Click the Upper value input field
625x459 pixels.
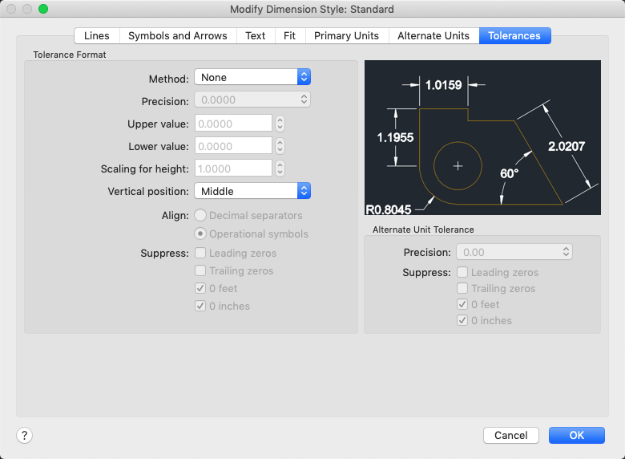point(233,124)
